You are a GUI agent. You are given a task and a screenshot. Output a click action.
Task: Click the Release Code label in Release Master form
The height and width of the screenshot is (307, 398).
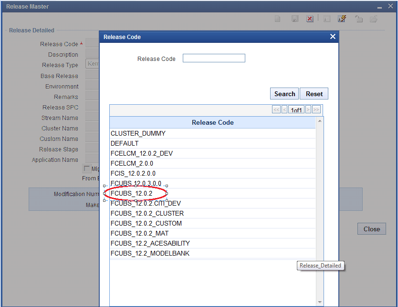tap(59, 44)
